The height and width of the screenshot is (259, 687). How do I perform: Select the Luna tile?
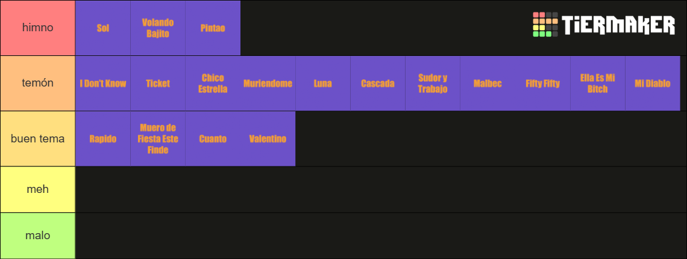pos(323,84)
